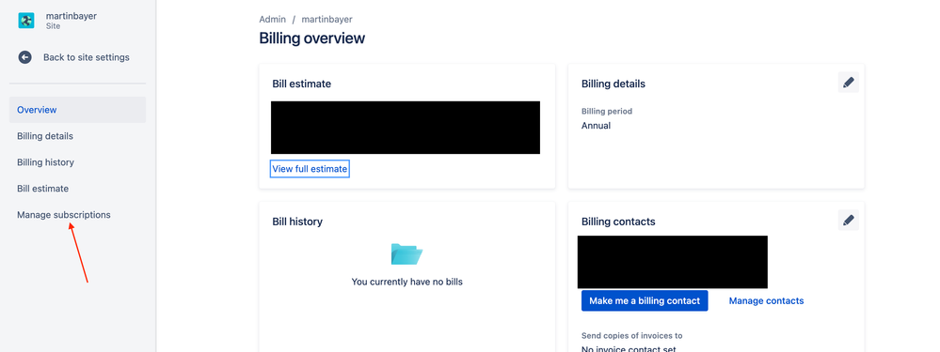Click the martinbayer site name in the sidebar
The image size is (940, 352).
[72, 16]
